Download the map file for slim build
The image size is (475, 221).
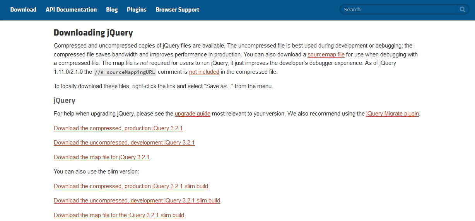click(119, 215)
